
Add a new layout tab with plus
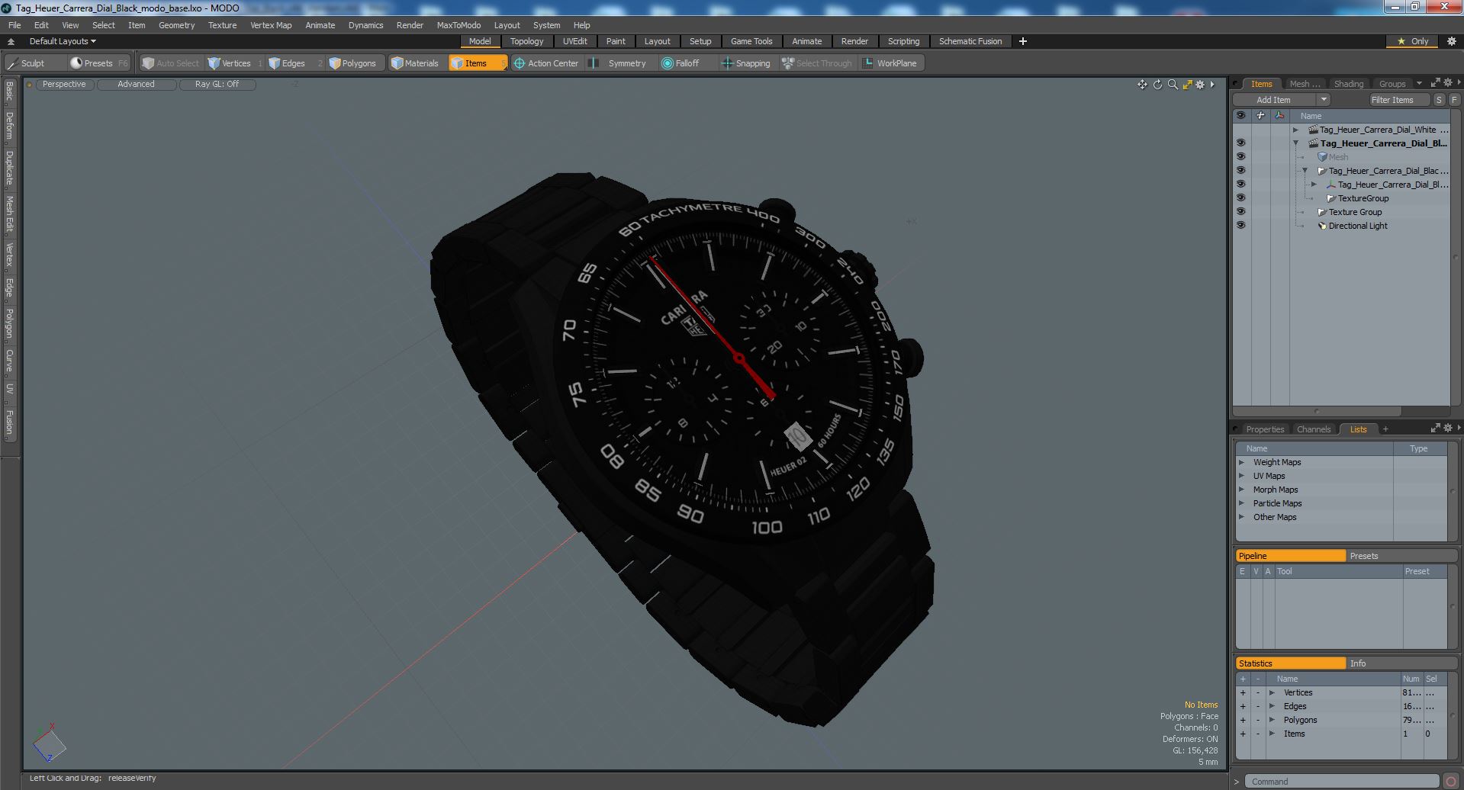coord(1023,41)
